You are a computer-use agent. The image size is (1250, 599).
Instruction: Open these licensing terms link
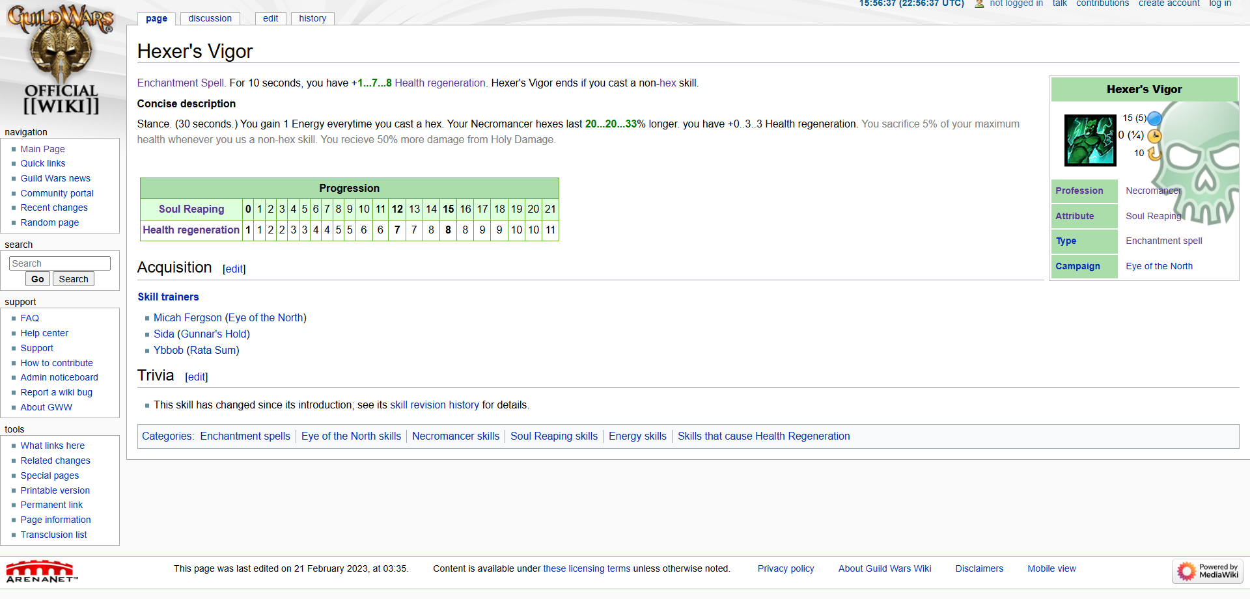pos(587,568)
